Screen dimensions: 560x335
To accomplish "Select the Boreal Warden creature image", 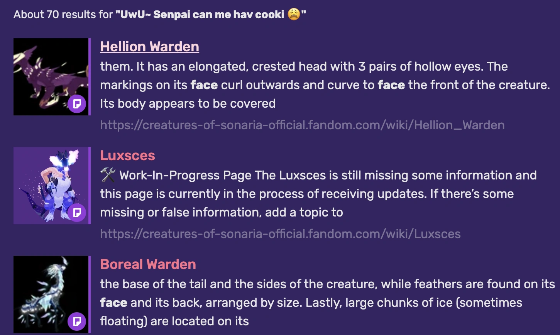I will coord(51,294).
